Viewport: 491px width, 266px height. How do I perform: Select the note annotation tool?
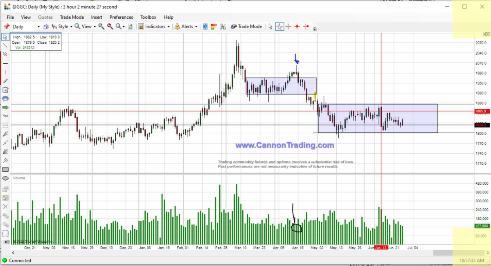(5, 90)
